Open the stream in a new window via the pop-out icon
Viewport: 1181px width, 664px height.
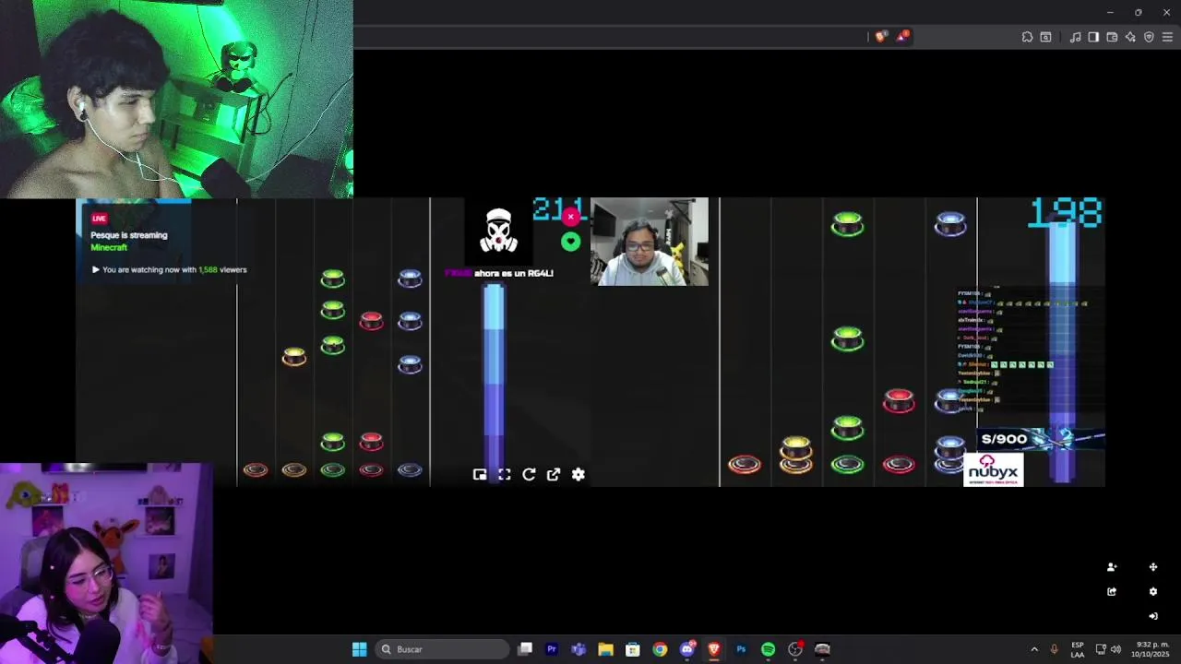[x=554, y=474]
